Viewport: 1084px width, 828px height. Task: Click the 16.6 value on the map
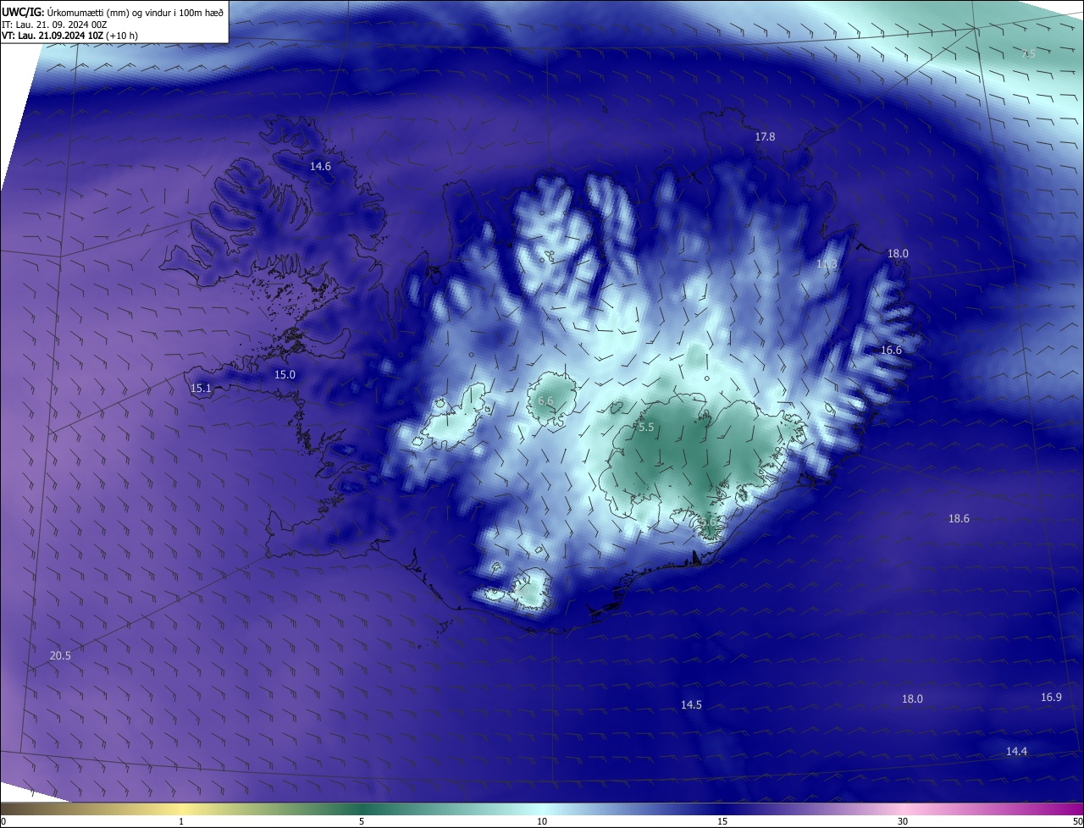(891, 351)
